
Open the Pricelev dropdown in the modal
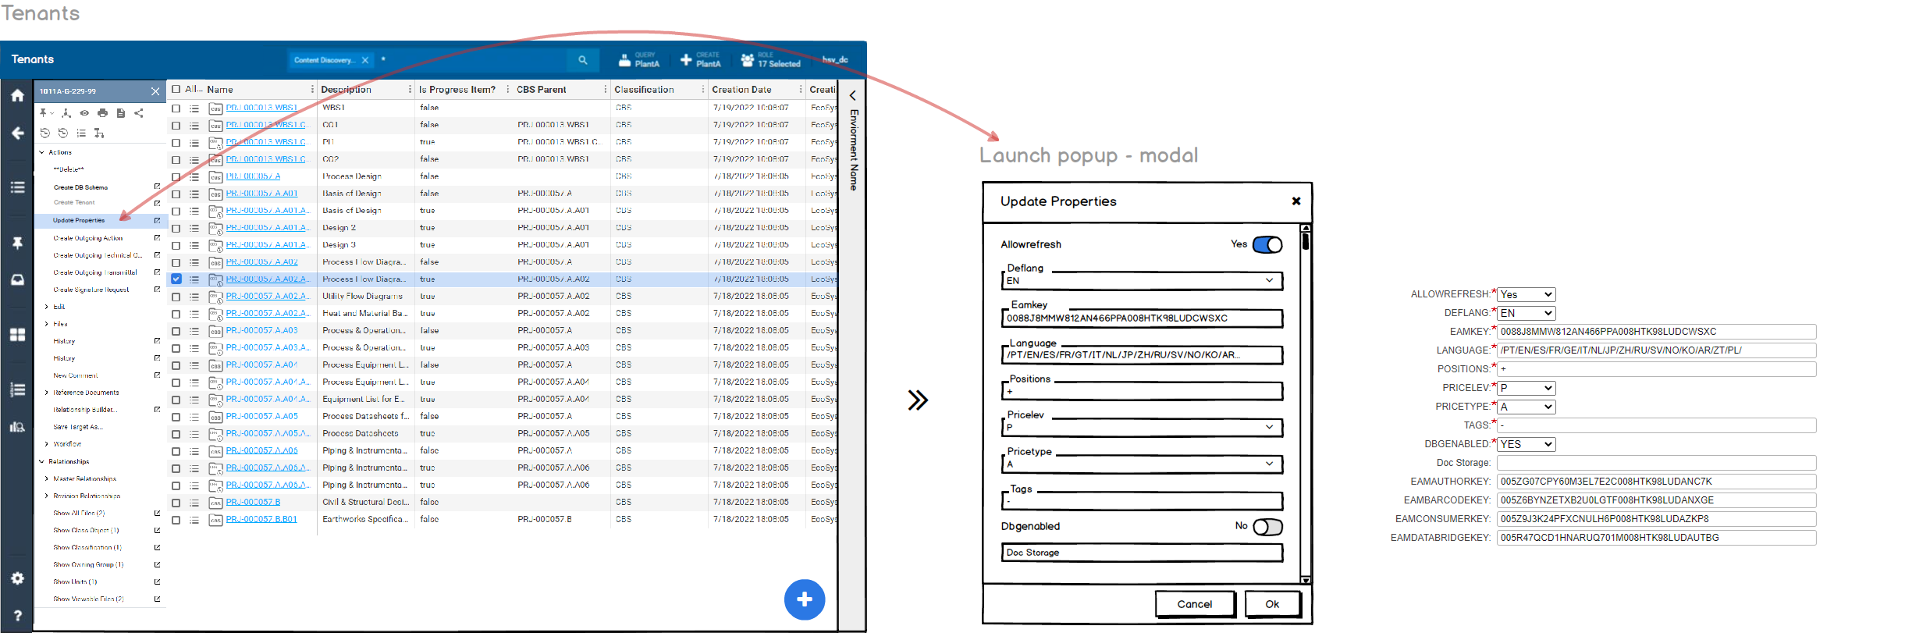[1143, 427]
